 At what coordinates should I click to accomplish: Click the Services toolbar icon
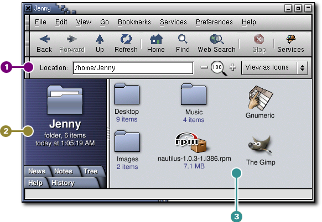coord(291,39)
